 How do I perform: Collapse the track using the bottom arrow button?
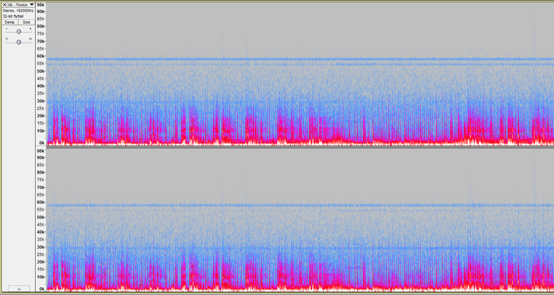pyautogui.click(x=19, y=289)
